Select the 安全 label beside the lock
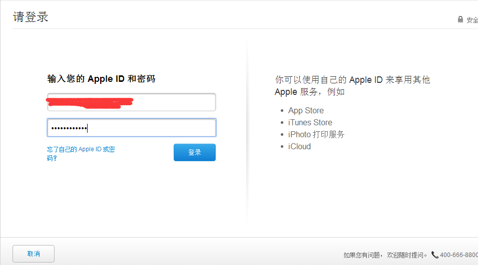This screenshot has height=265, width=478. tap(472, 20)
